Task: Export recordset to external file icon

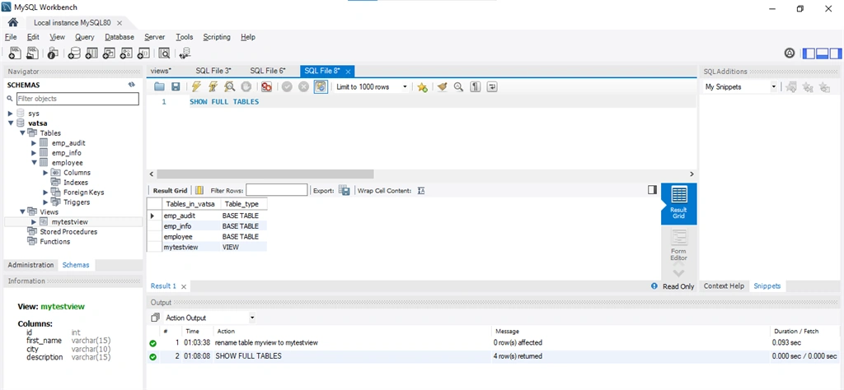Action: tap(344, 190)
